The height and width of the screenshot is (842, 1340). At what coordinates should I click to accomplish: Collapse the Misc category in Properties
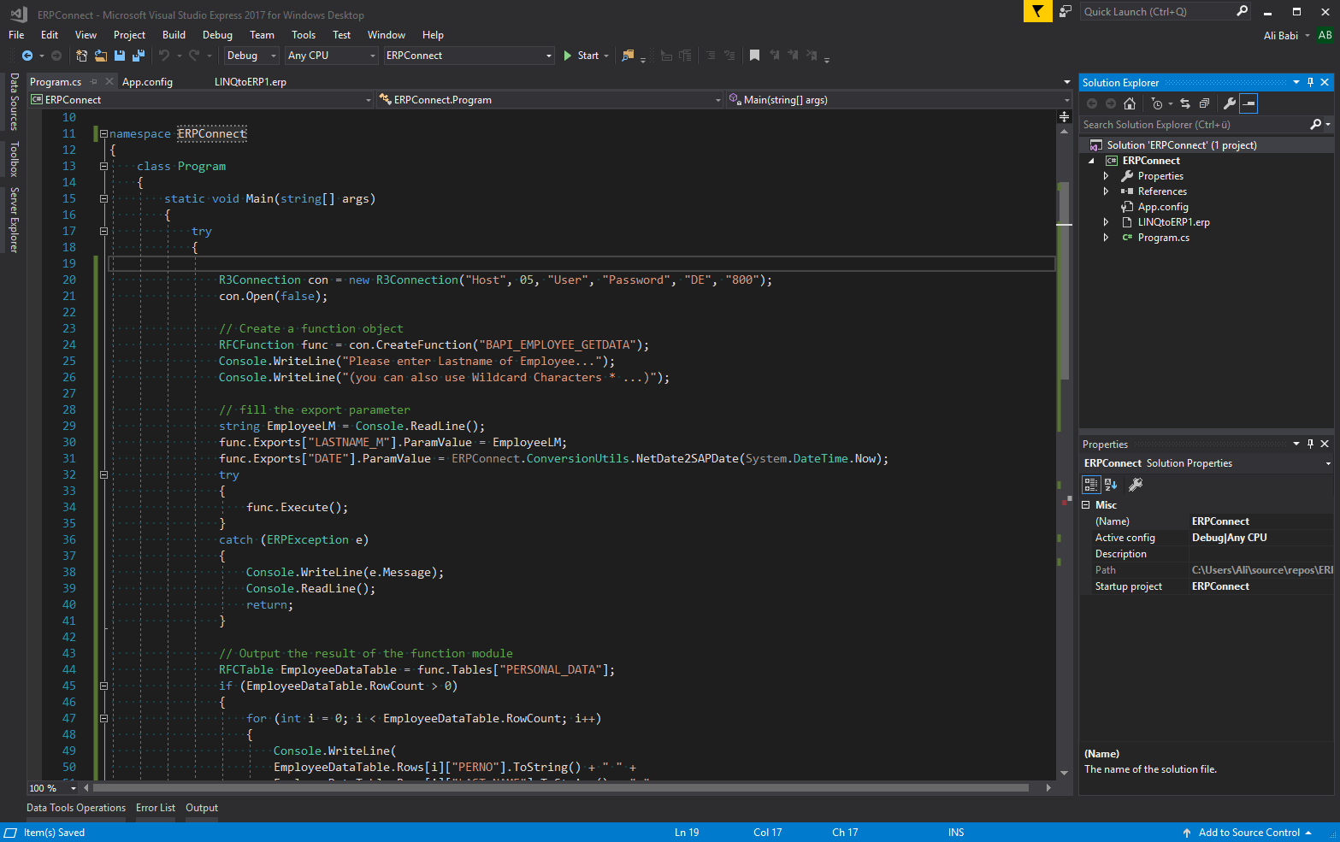[x=1086, y=505]
